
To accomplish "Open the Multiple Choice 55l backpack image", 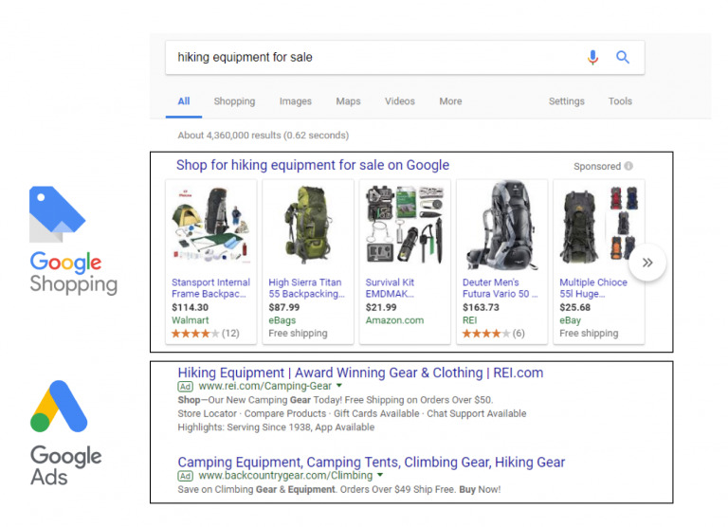I will (x=599, y=226).
